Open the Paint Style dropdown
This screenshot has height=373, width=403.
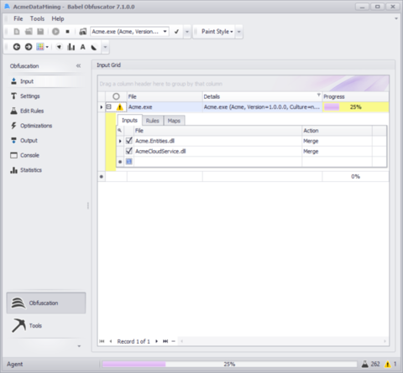point(217,32)
